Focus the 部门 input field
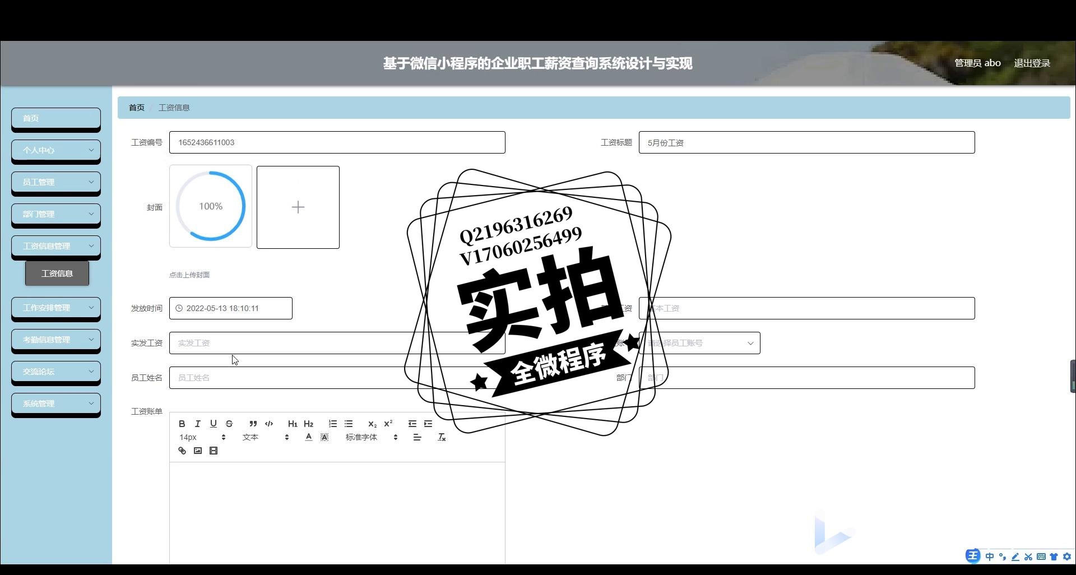 [x=807, y=378]
